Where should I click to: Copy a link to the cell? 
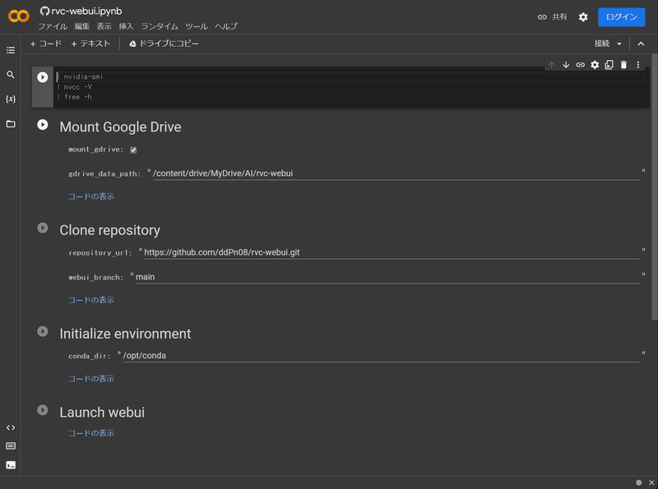coord(580,64)
